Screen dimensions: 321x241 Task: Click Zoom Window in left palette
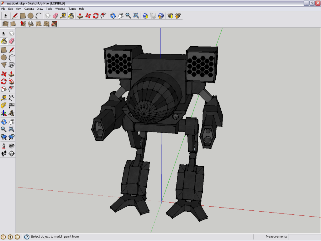coord(12,129)
